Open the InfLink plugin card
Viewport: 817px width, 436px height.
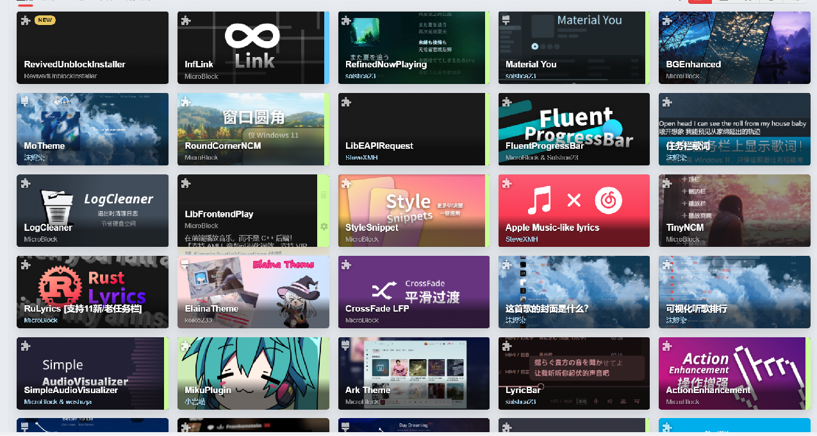[253, 47]
